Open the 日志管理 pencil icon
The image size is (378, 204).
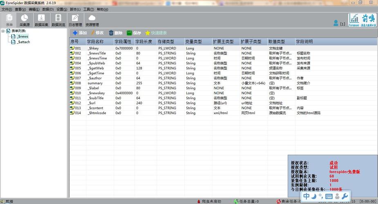(x=75, y=20)
